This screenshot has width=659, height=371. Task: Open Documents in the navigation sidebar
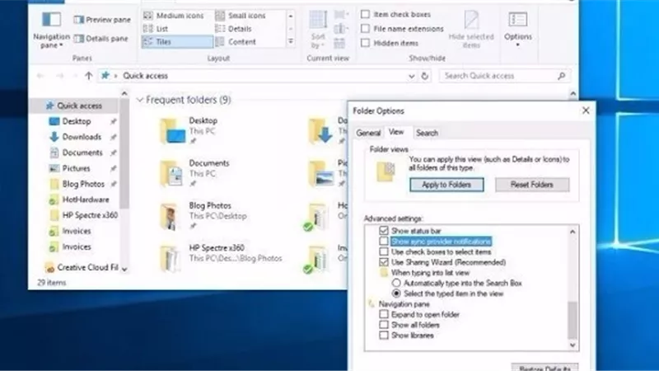point(82,153)
